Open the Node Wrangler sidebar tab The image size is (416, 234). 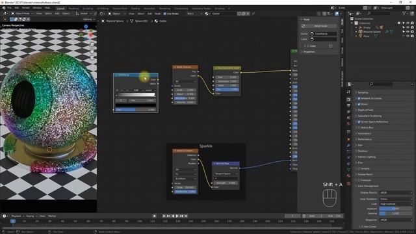(x=343, y=79)
